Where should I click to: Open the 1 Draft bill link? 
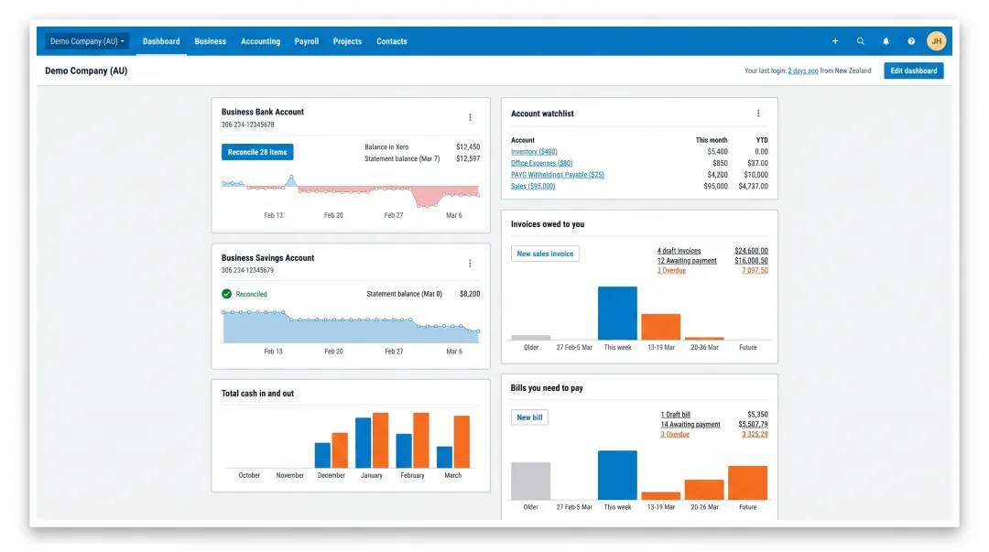coord(675,415)
